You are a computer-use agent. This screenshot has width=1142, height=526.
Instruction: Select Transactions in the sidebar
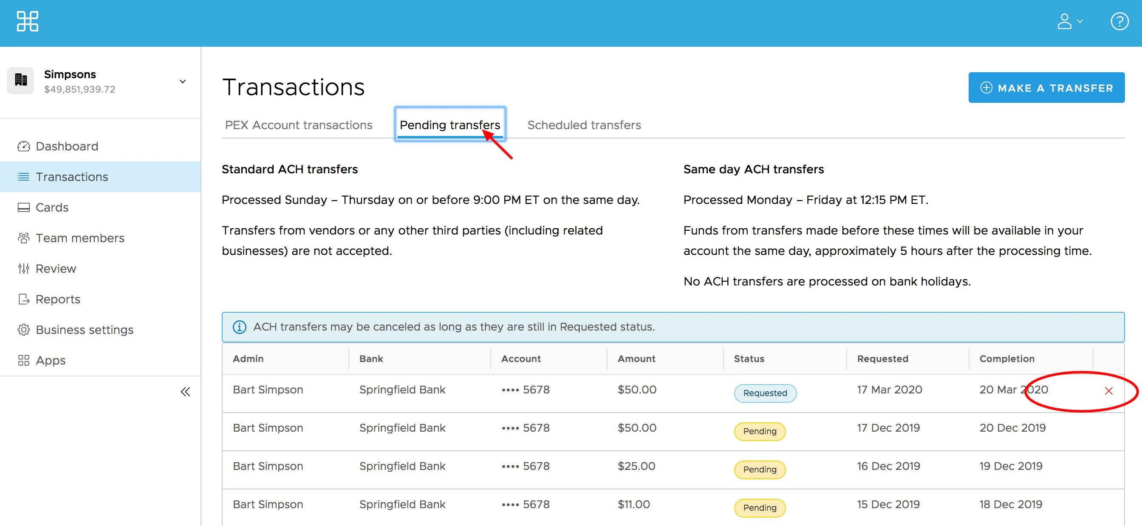pos(72,177)
